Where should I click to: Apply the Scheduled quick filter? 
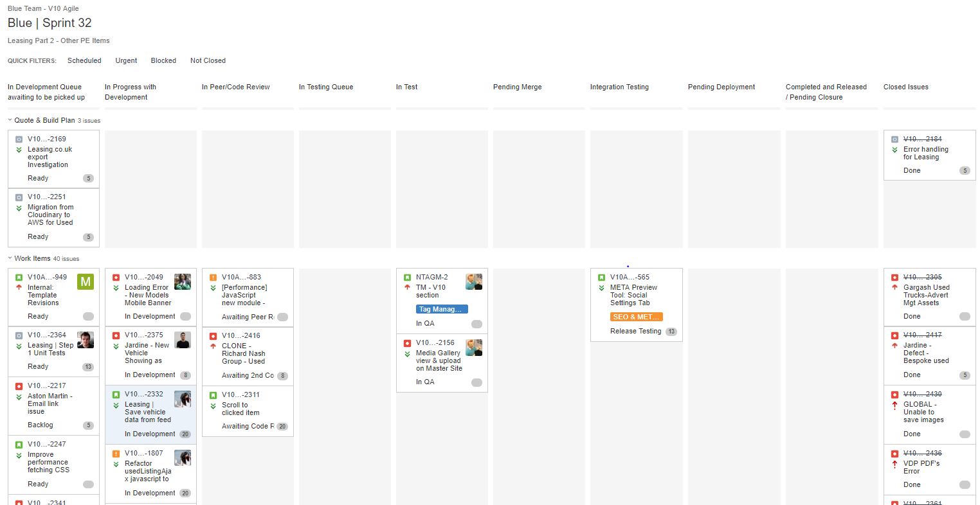84,60
